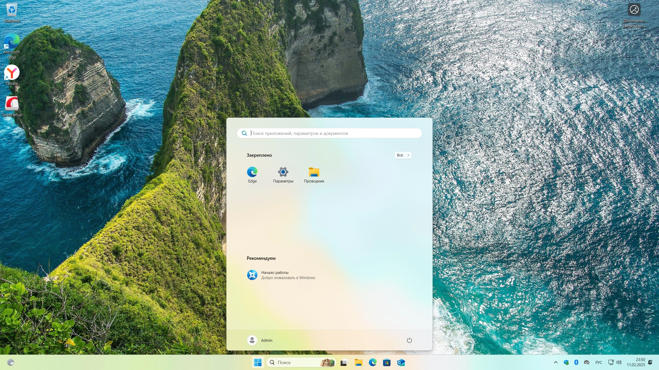Expand the hidden tray icons chevron
The width and height of the screenshot is (659, 370).
[556, 362]
